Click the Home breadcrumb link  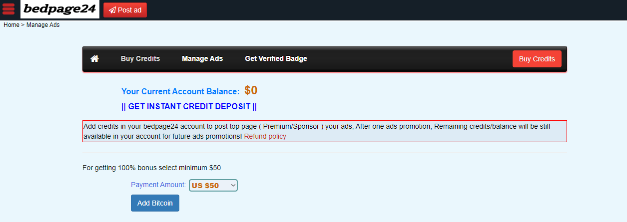(x=11, y=25)
